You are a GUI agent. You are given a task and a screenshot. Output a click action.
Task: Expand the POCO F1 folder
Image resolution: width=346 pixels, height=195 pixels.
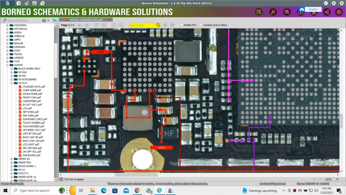tap(12, 173)
